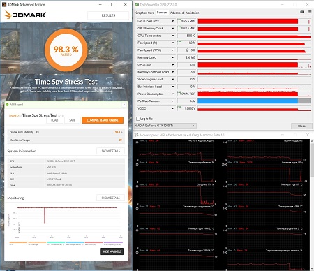Viewport: 314px width, 271px height.
Task: Click the SAVE result button
Action: coord(73,120)
